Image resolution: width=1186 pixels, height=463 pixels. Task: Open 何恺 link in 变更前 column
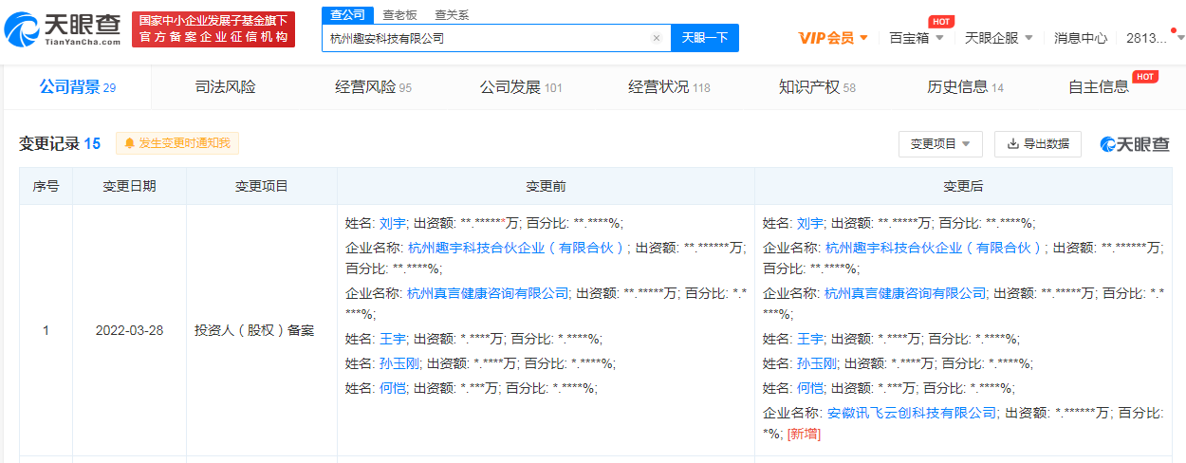(393, 388)
